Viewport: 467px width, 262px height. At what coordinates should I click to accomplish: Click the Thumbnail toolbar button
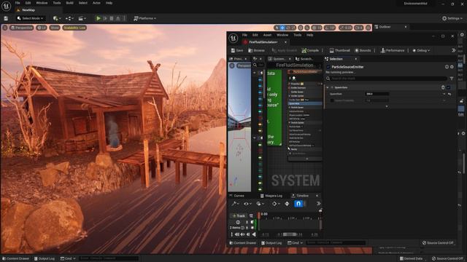pos(340,50)
